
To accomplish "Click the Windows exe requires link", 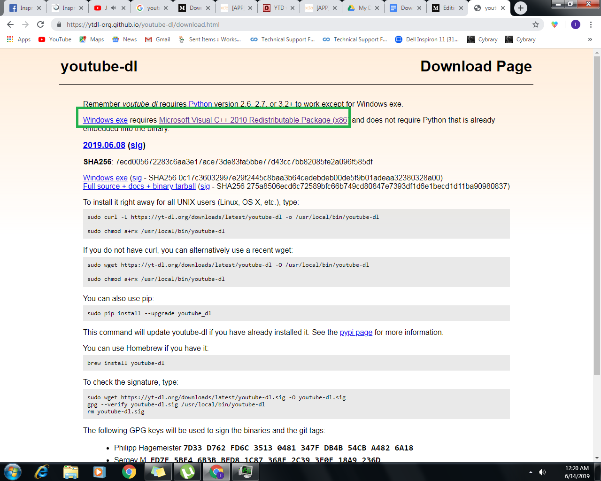I will coord(105,120).
